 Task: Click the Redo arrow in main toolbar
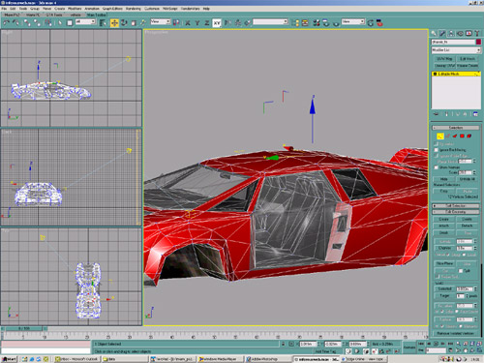coord(15,22)
